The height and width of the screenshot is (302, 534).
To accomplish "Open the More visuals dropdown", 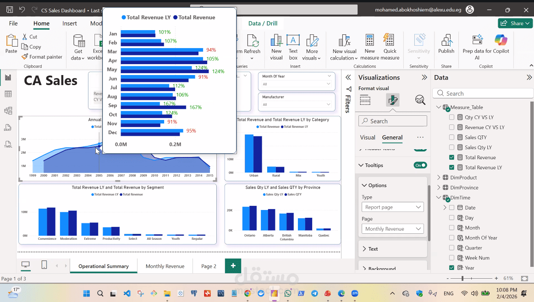I will click(x=312, y=48).
